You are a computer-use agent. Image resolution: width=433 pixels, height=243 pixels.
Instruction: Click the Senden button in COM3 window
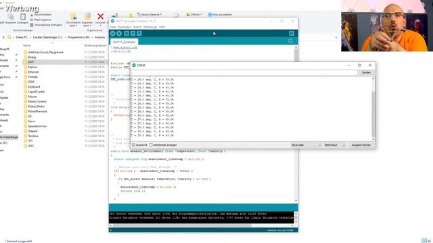[366, 73]
